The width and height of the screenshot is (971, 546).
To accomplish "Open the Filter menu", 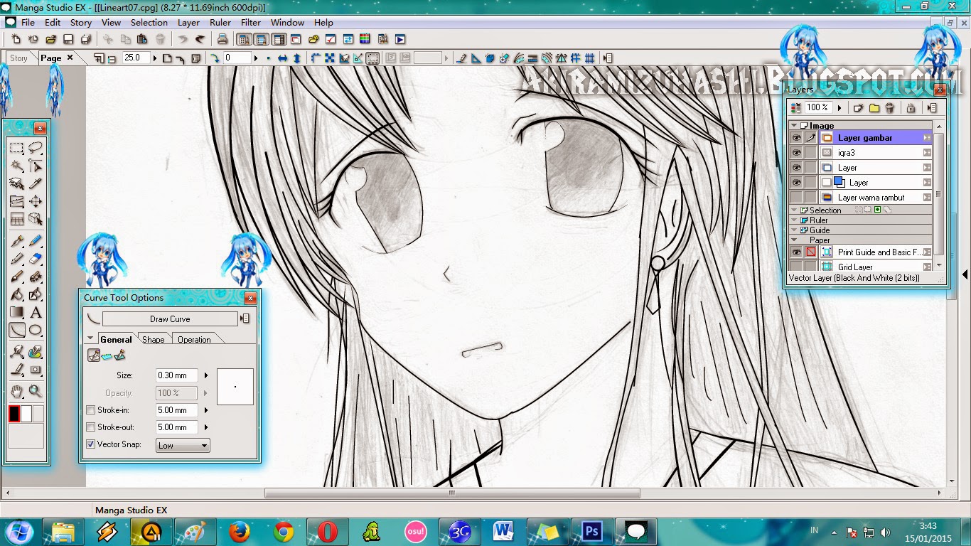I will pyautogui.click(x=251, y=23).
